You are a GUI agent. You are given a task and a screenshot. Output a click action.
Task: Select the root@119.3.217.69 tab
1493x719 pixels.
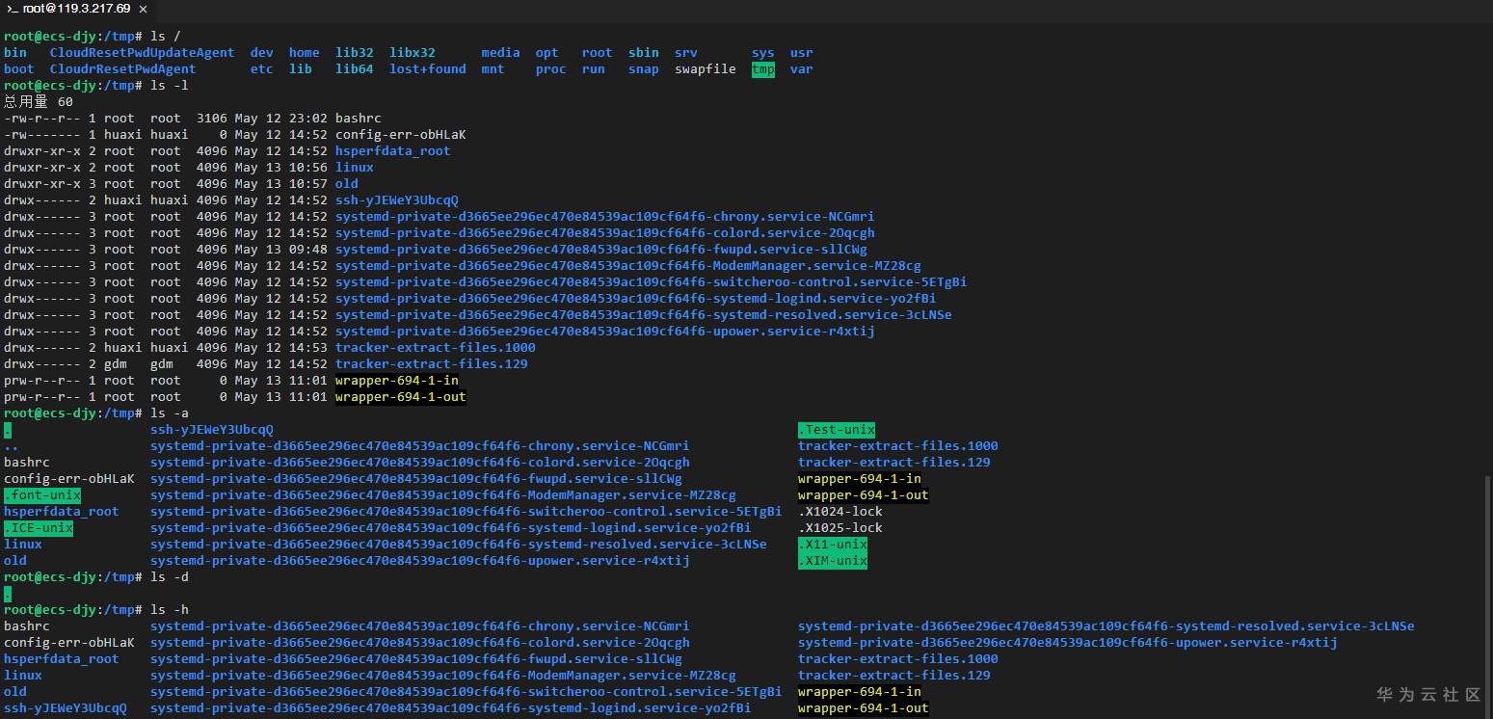(76, 9)
